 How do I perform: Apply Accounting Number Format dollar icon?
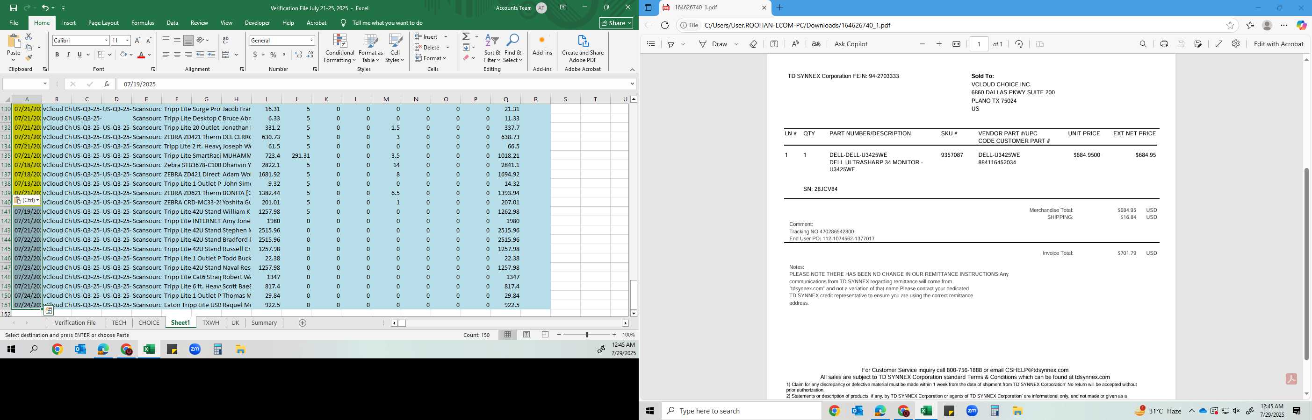pyautogui.click(x=255, y=55)
